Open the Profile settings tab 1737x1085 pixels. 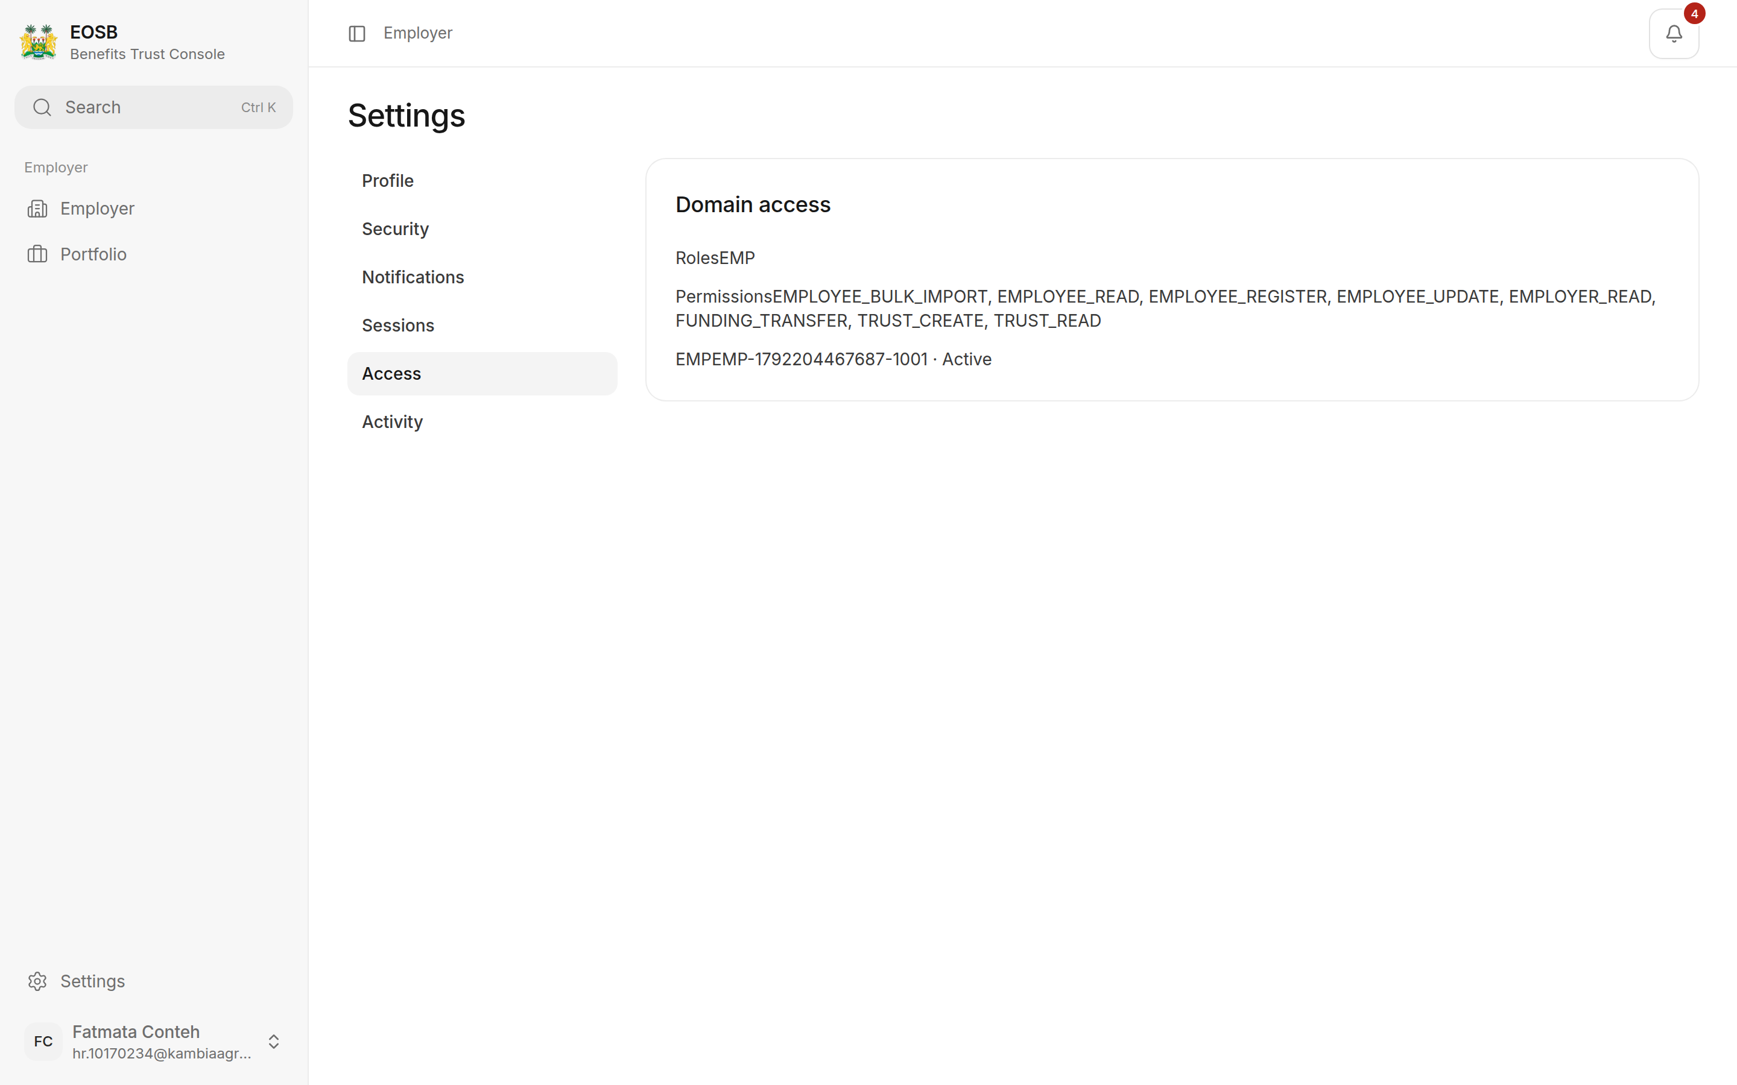click(482, 181)
